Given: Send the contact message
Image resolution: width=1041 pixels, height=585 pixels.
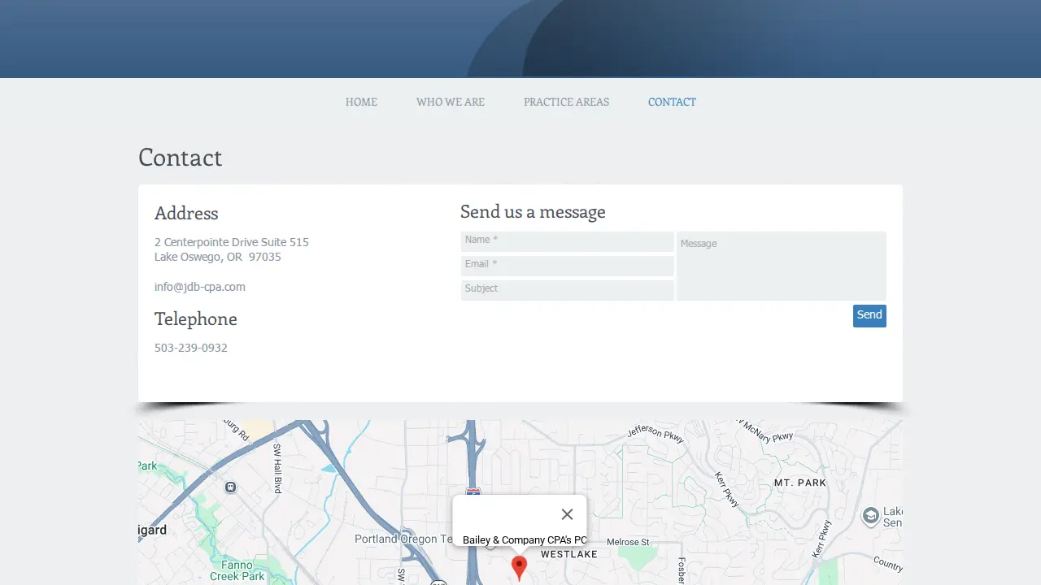Looking at the screenshot, I should tap(869, 316).
